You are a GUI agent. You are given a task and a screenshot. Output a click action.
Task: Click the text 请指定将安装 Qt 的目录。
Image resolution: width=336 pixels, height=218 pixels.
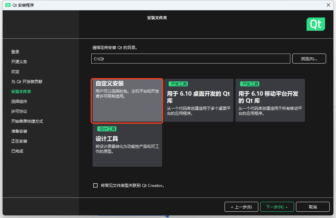point(115,48)
